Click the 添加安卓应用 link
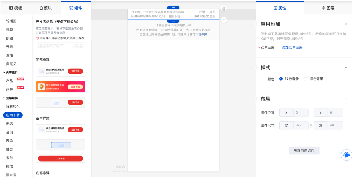352x177 pixels. pos(291,47)
